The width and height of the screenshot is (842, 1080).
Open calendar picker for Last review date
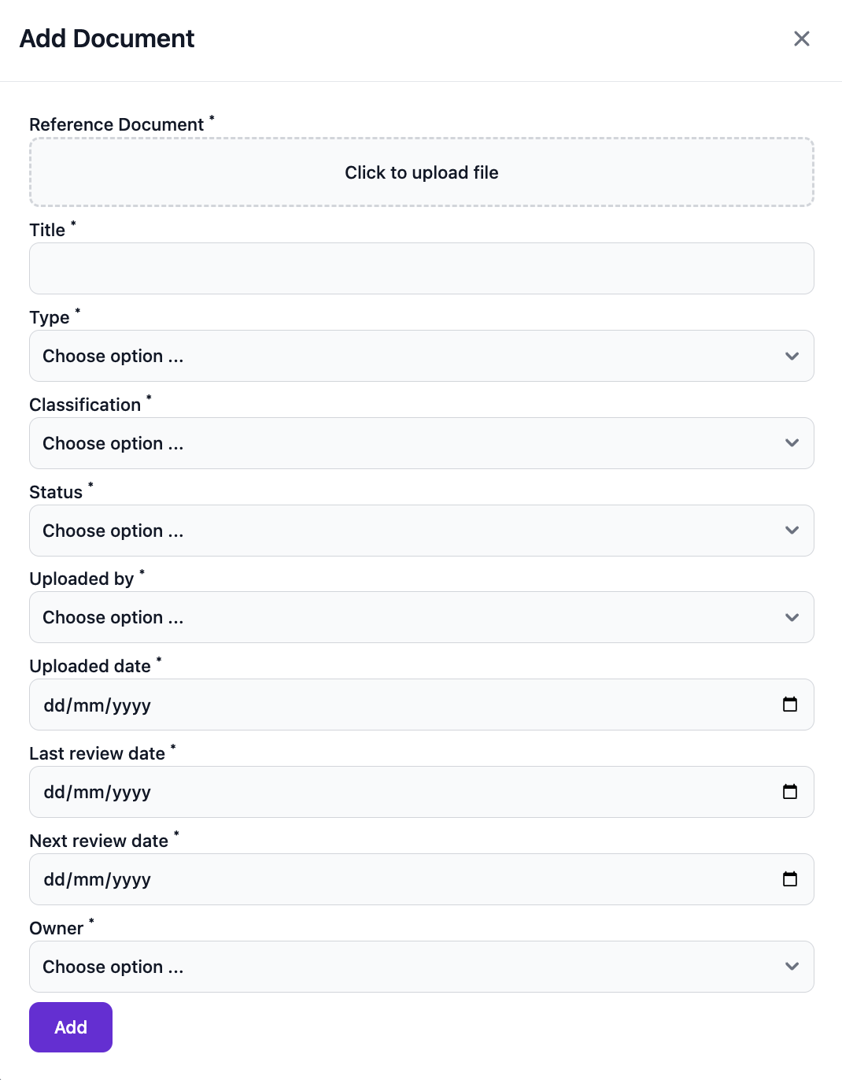point(790,792)
